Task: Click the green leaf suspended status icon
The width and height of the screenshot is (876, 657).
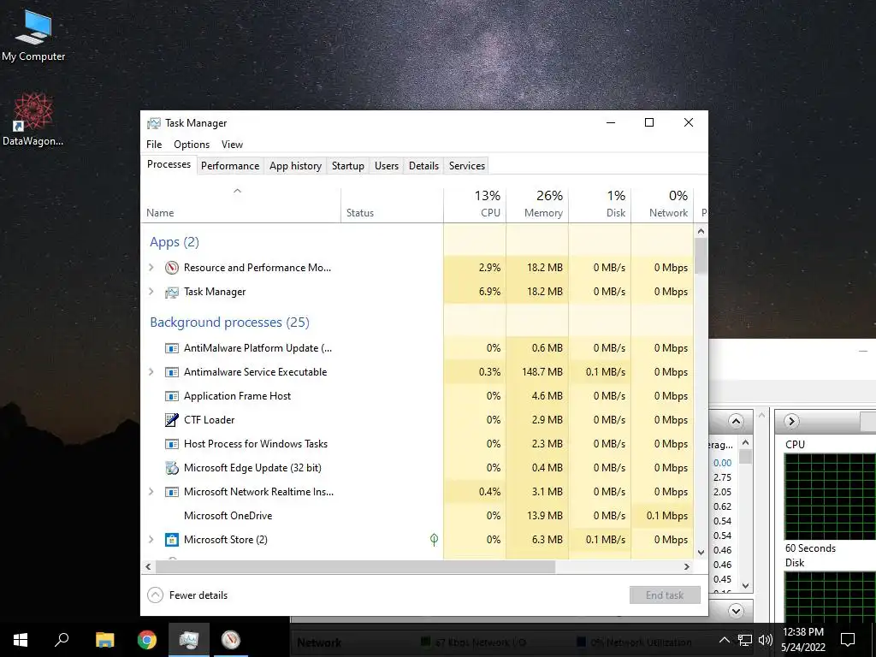Action: tap(434, 539)
